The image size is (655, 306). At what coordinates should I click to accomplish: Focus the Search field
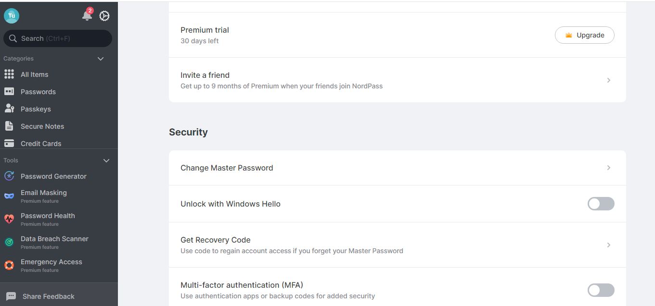pos(58,38)
